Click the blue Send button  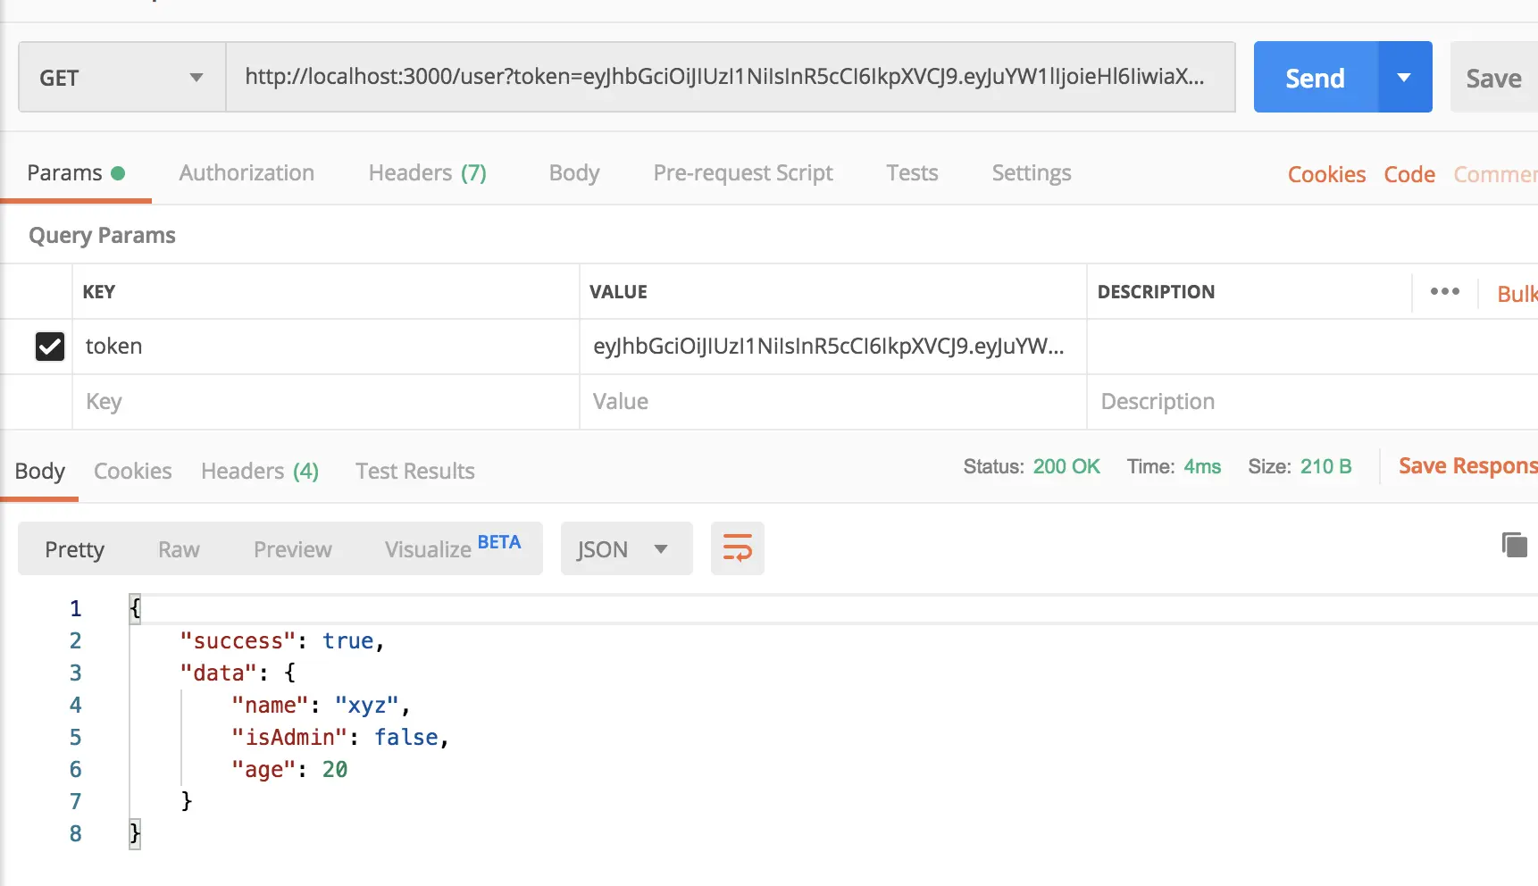pos(1315,78)
